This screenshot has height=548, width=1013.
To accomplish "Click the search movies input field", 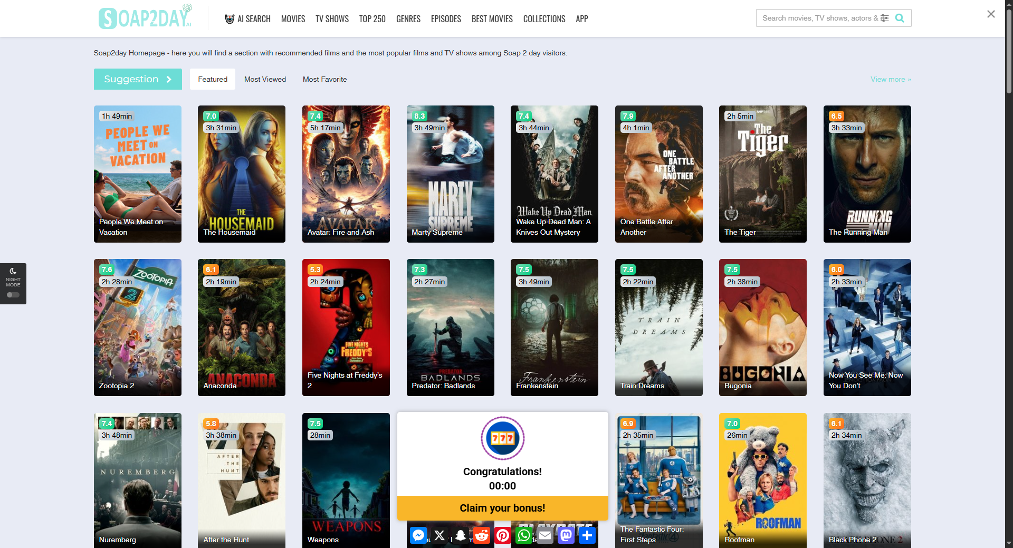I will click(x=818, y=18).
